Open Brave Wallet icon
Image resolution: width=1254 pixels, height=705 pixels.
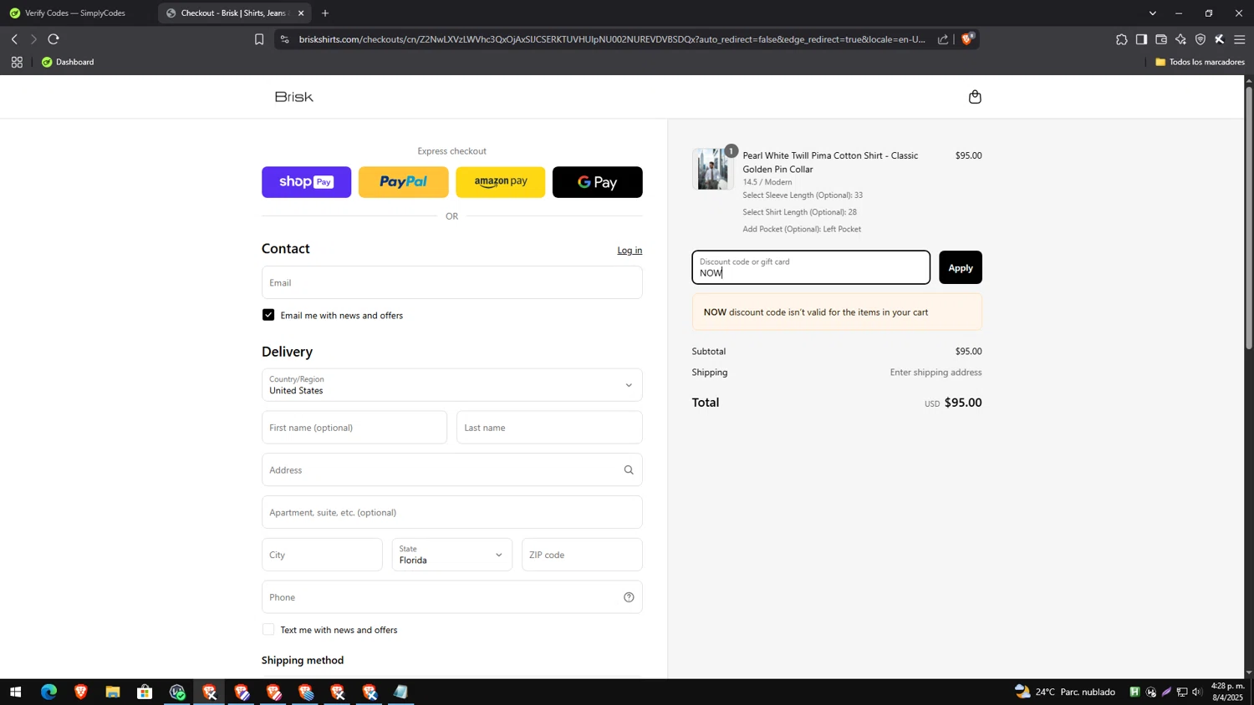pos(1161,39)
